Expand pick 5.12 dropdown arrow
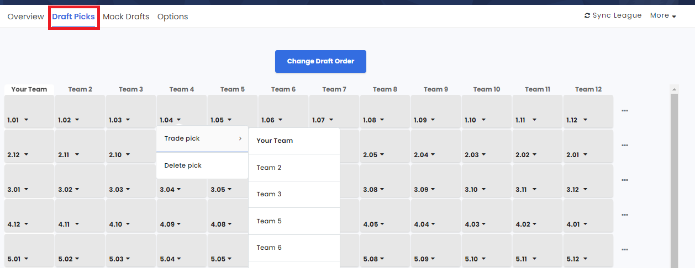Viewport: 695px width, 268px height. pos(585,259)
